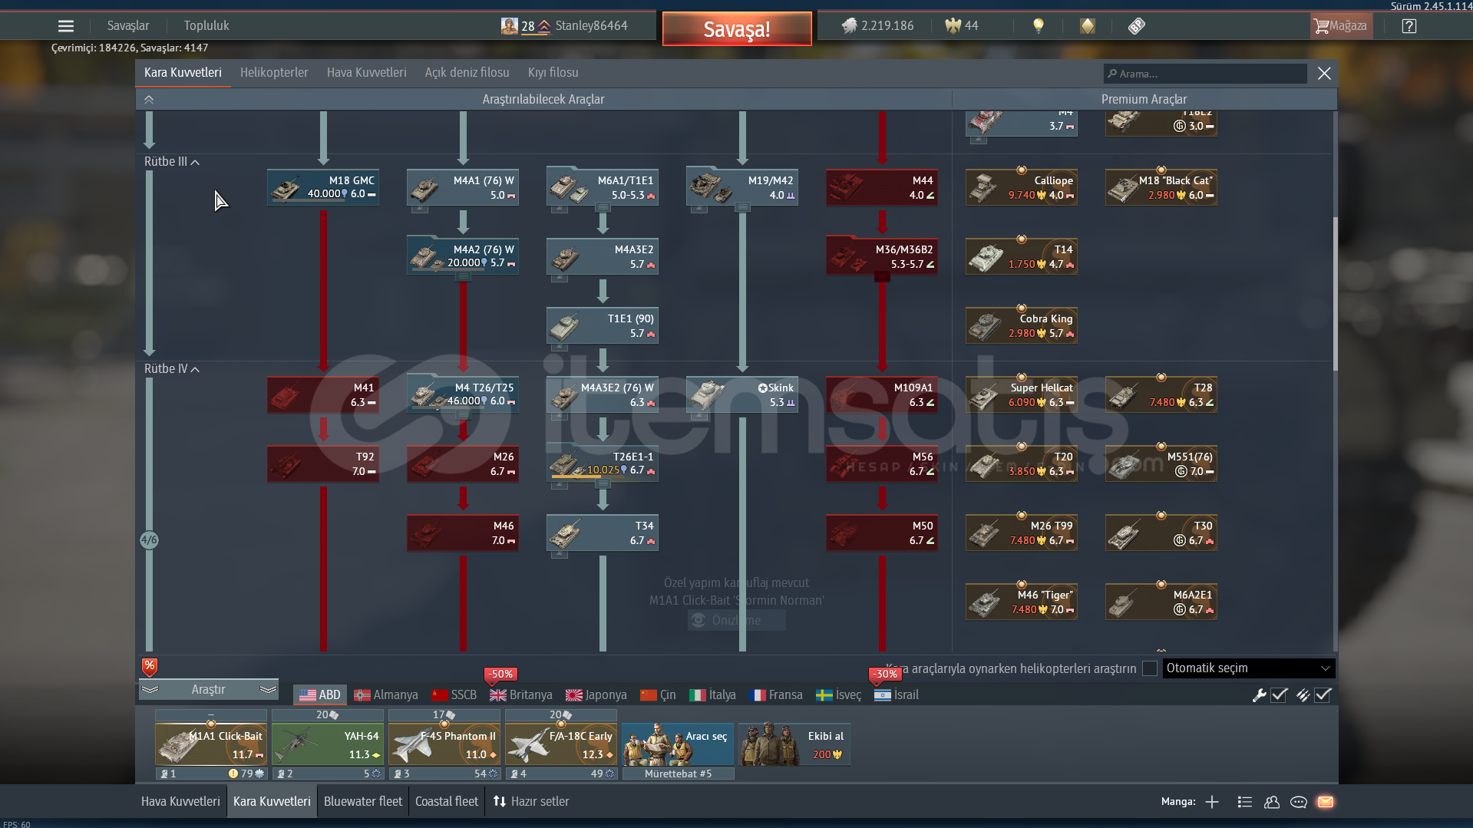Expand the M36/M36B2 vehicle group
This screenshot has width=1473, height=828.
pyautogui.click(x=882, y=277)
